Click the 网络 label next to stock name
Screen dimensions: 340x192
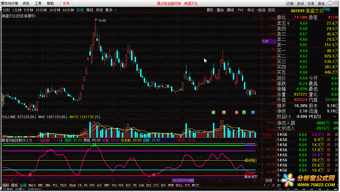pos(326,9)
